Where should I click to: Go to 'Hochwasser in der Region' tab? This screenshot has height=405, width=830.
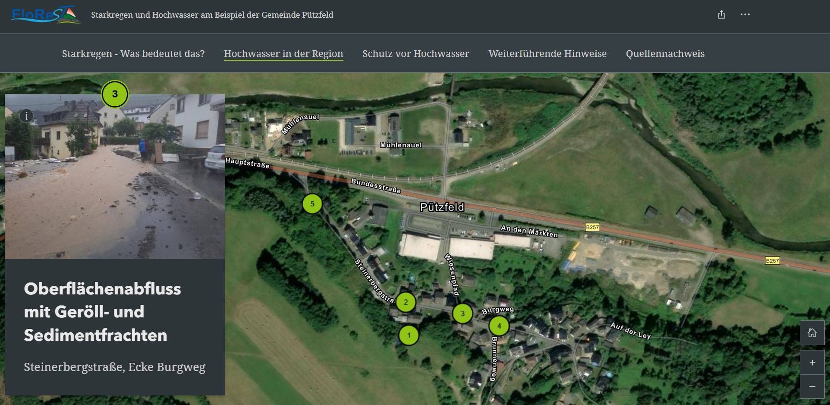(x=284, y=54)
